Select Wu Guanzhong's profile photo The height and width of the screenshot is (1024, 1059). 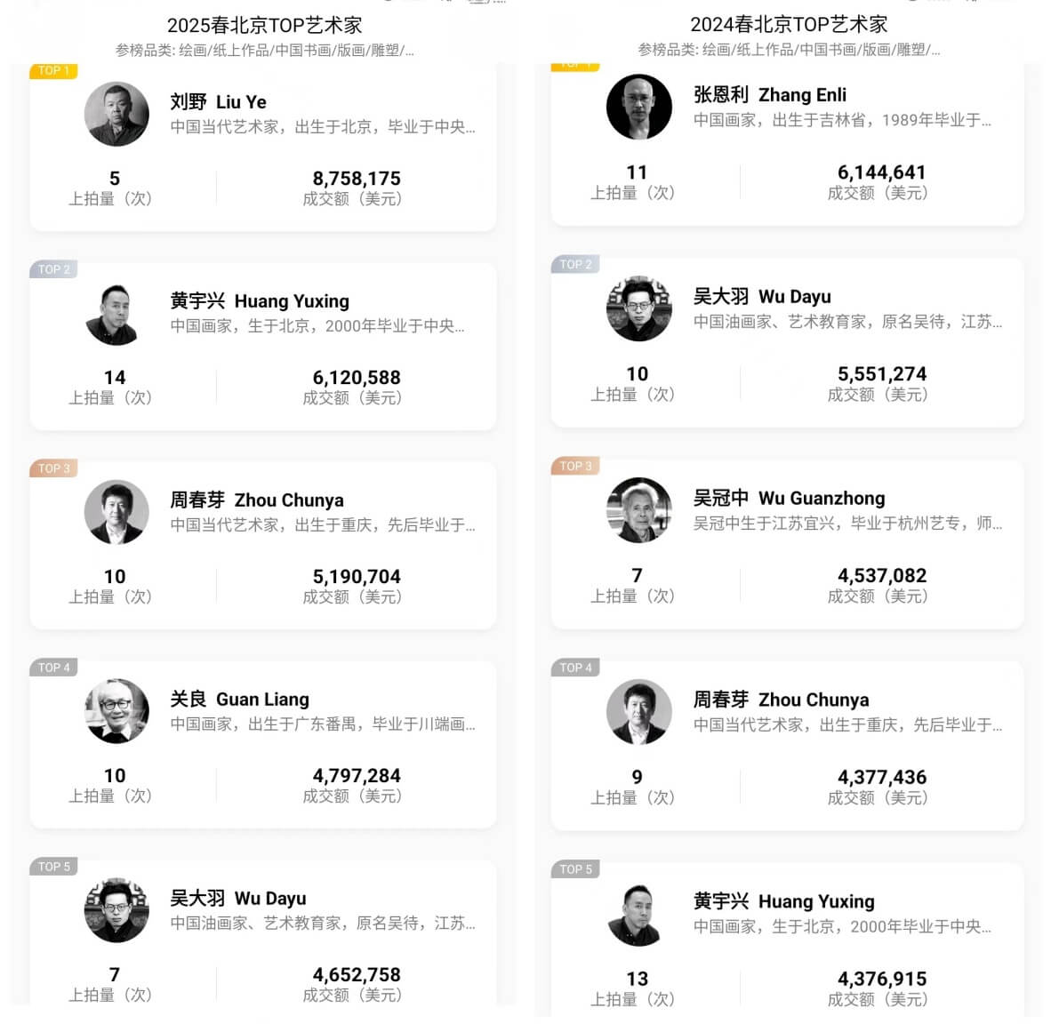pyautogui.click(x=638, y=510)
